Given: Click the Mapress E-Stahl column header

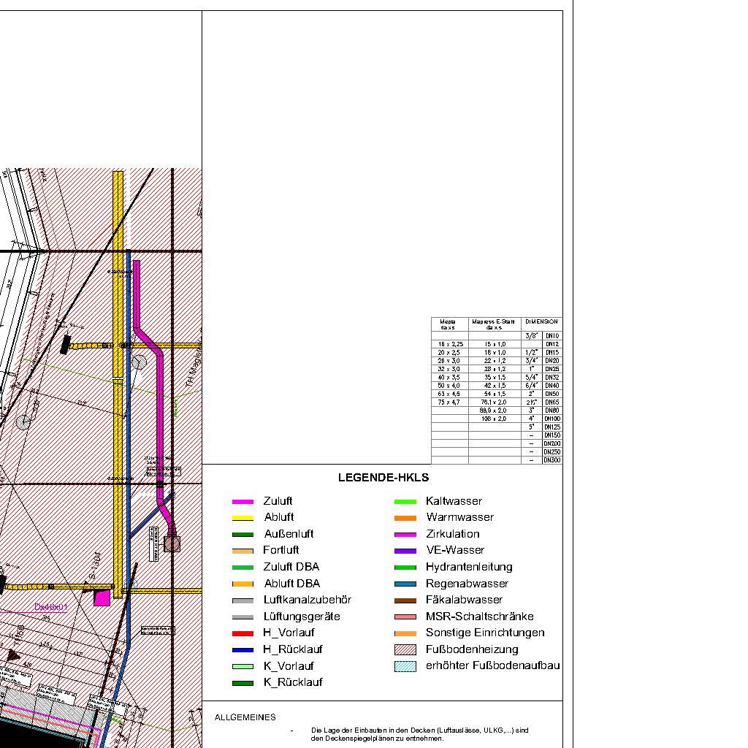Looking at the screenshot, I should 495,324.
